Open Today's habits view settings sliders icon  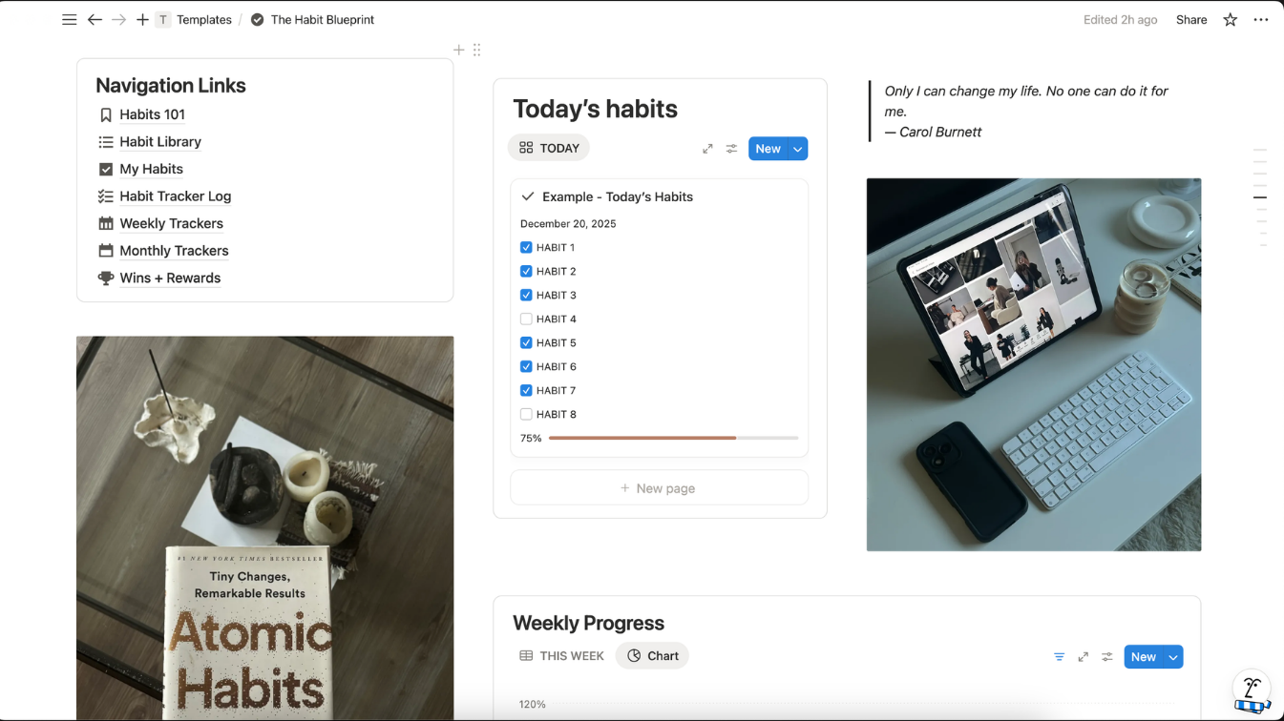pos(731,149)
